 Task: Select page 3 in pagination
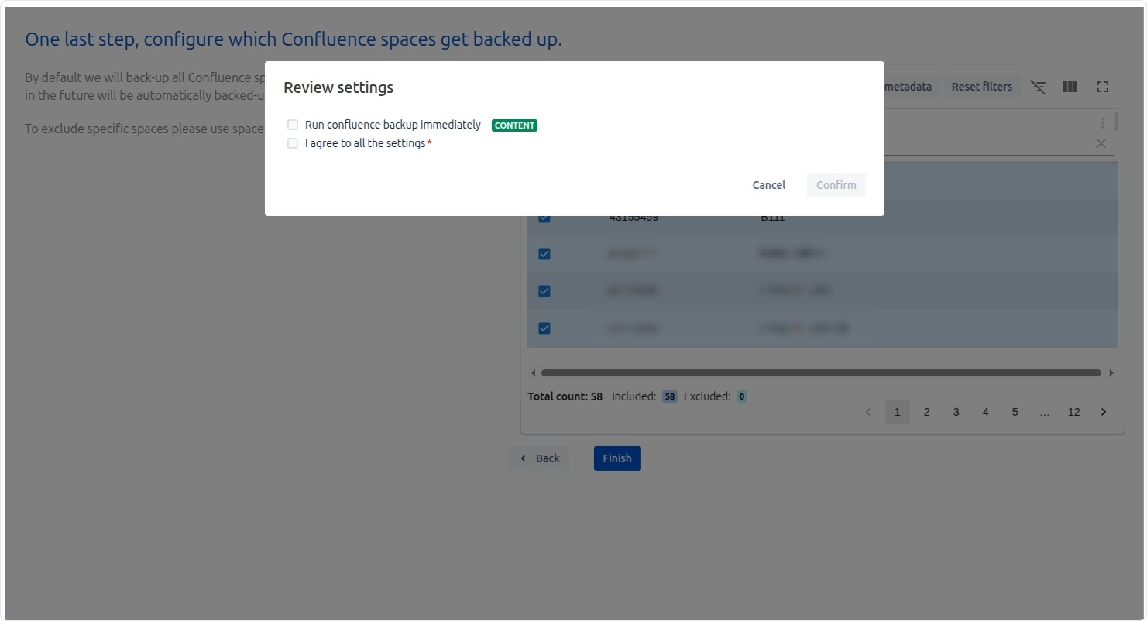[x=956, y=412]
